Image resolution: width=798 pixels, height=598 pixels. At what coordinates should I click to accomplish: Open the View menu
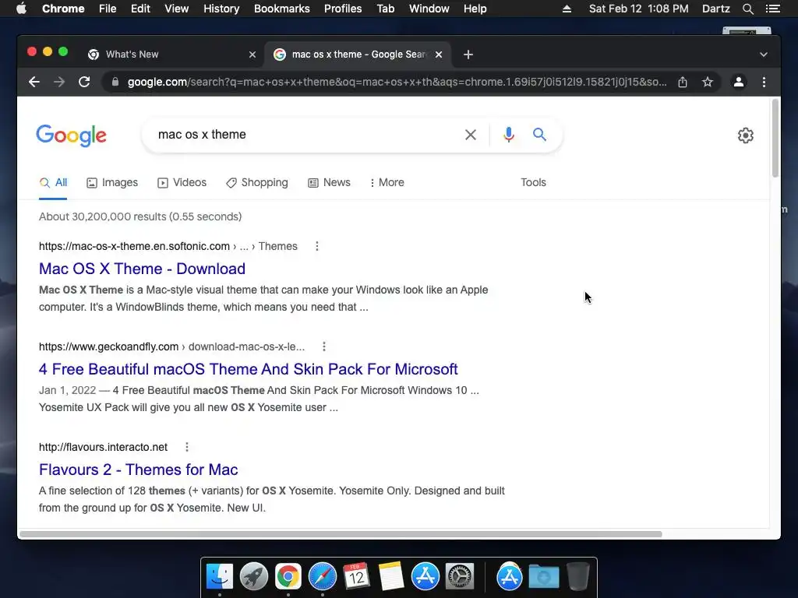click(176, 9)
